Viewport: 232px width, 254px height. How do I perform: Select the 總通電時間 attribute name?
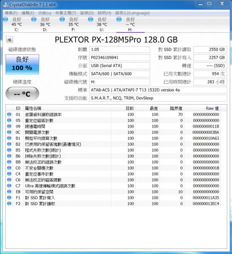coord(35,126)
